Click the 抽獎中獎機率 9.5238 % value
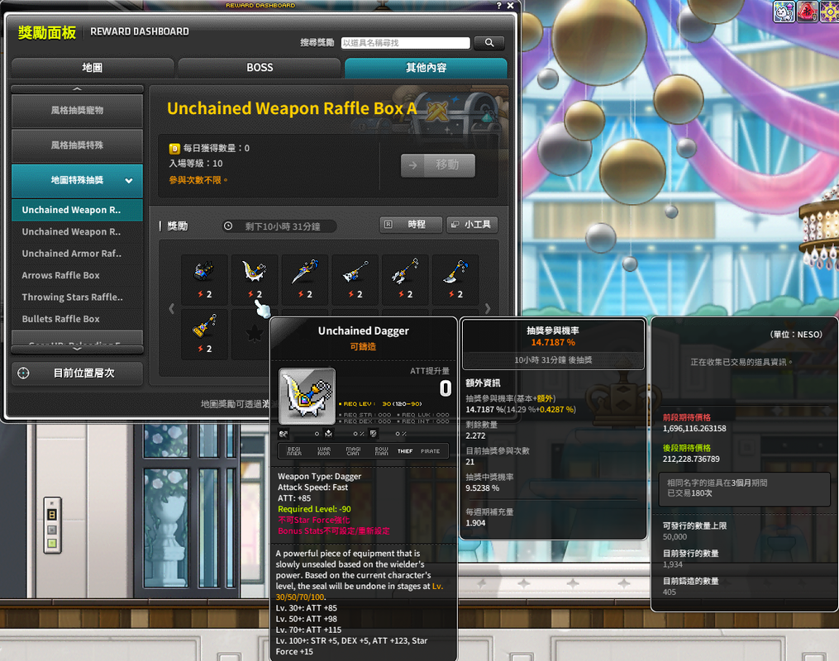 coord(482,488)
